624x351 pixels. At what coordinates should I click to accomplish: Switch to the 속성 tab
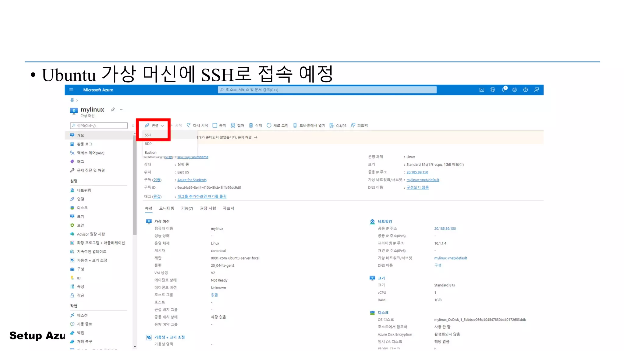148,208
